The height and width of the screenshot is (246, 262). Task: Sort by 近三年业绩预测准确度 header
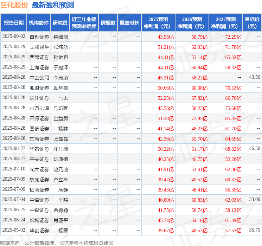[84, 23]
